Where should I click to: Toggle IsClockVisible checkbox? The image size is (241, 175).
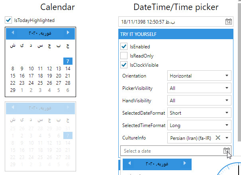(124, 65)
